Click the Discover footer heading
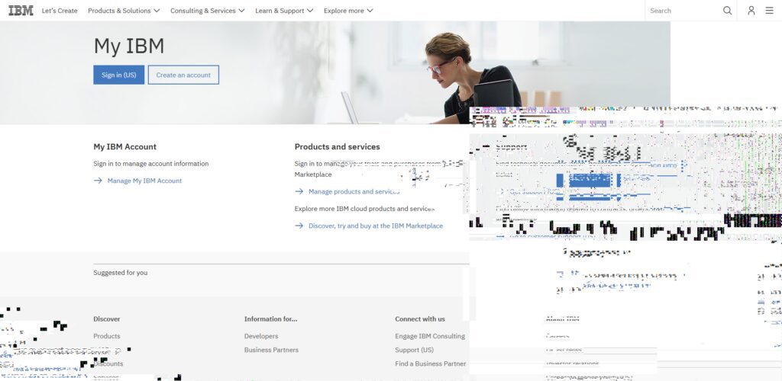Screen dimensions: 782x381 pos(107,319)
